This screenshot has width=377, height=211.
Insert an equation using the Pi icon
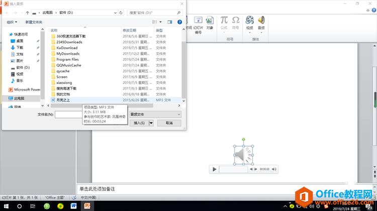point(224,20)
